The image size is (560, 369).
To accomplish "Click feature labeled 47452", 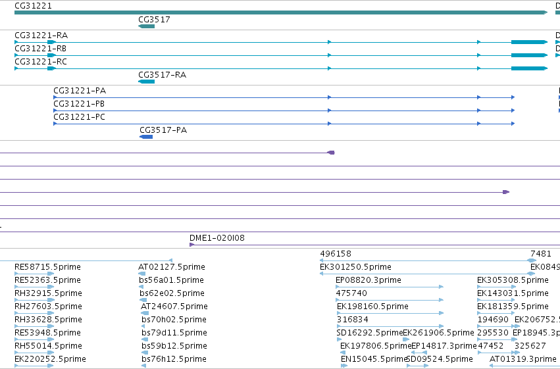I will 491,346.
